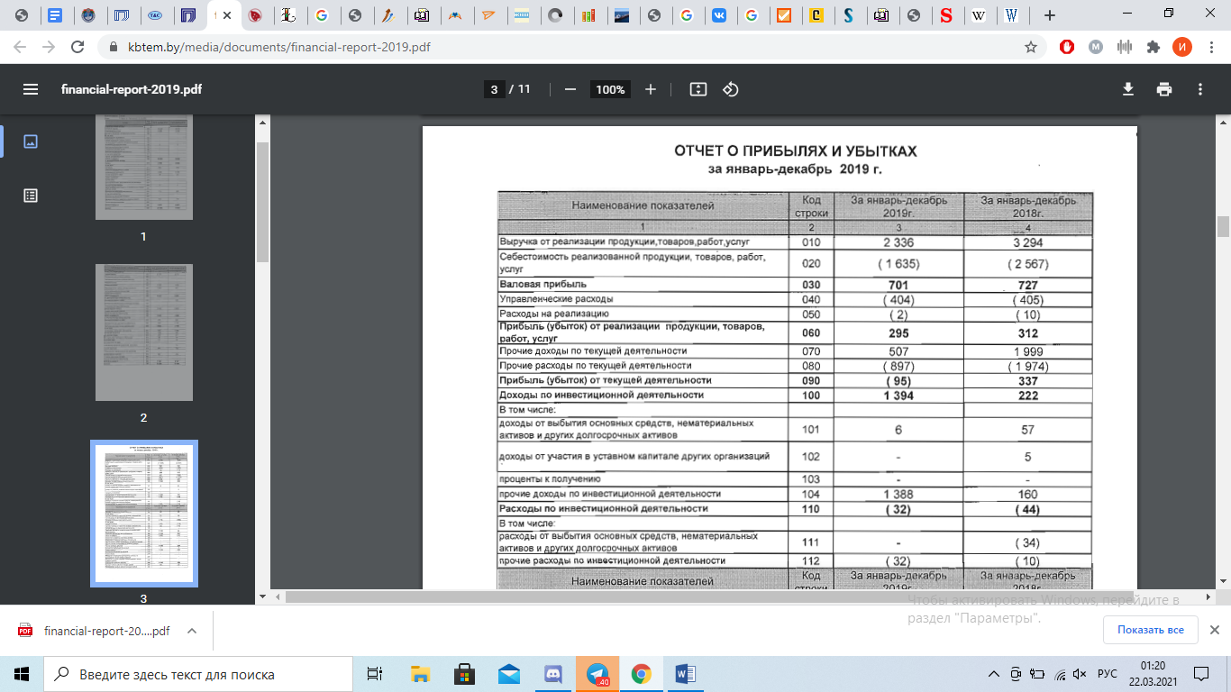Viewport: 1231px width, 692px height.
Task: Switch to the VK tab
Action: [x=718, y=15]
